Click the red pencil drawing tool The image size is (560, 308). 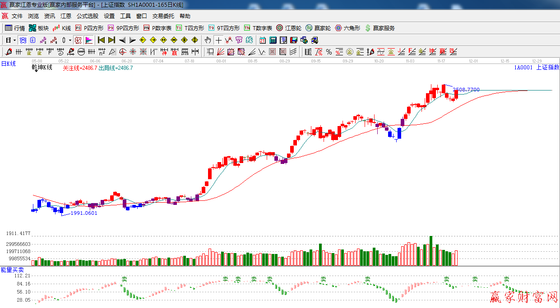pyautogui.click(x=8, y=52)
